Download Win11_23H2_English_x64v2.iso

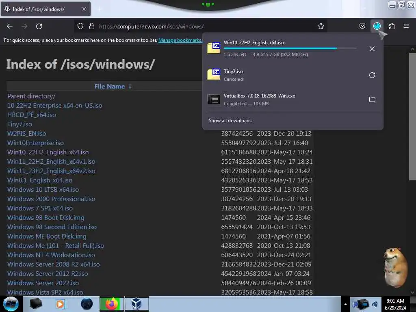pyautogui.click(x=51, y=171)
